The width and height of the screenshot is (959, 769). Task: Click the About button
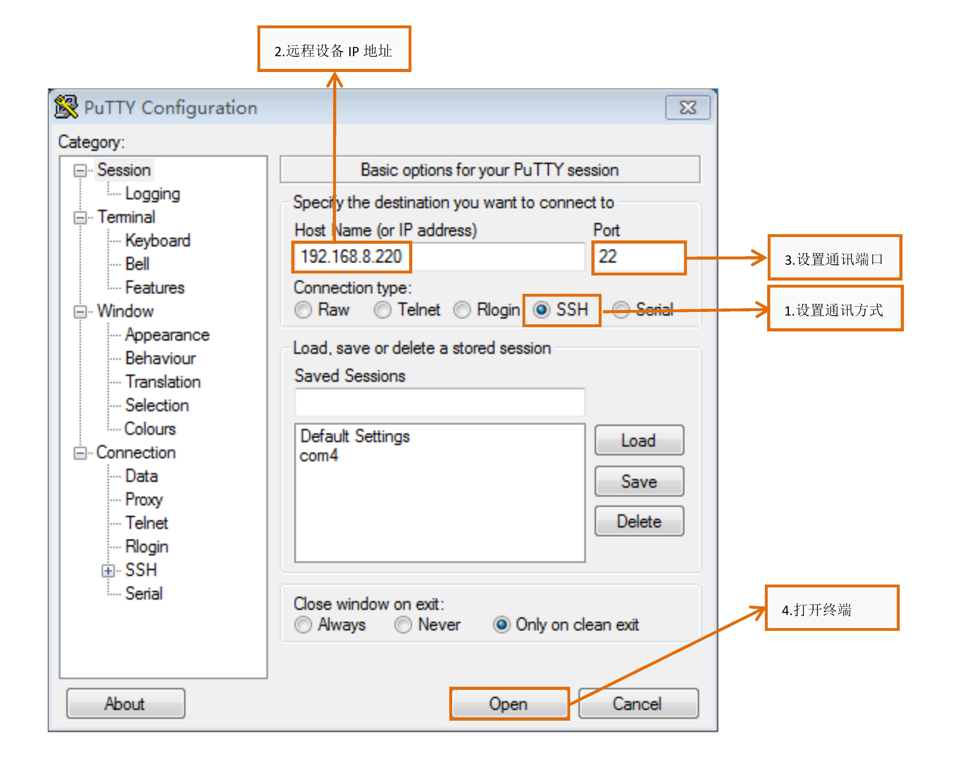125,704
